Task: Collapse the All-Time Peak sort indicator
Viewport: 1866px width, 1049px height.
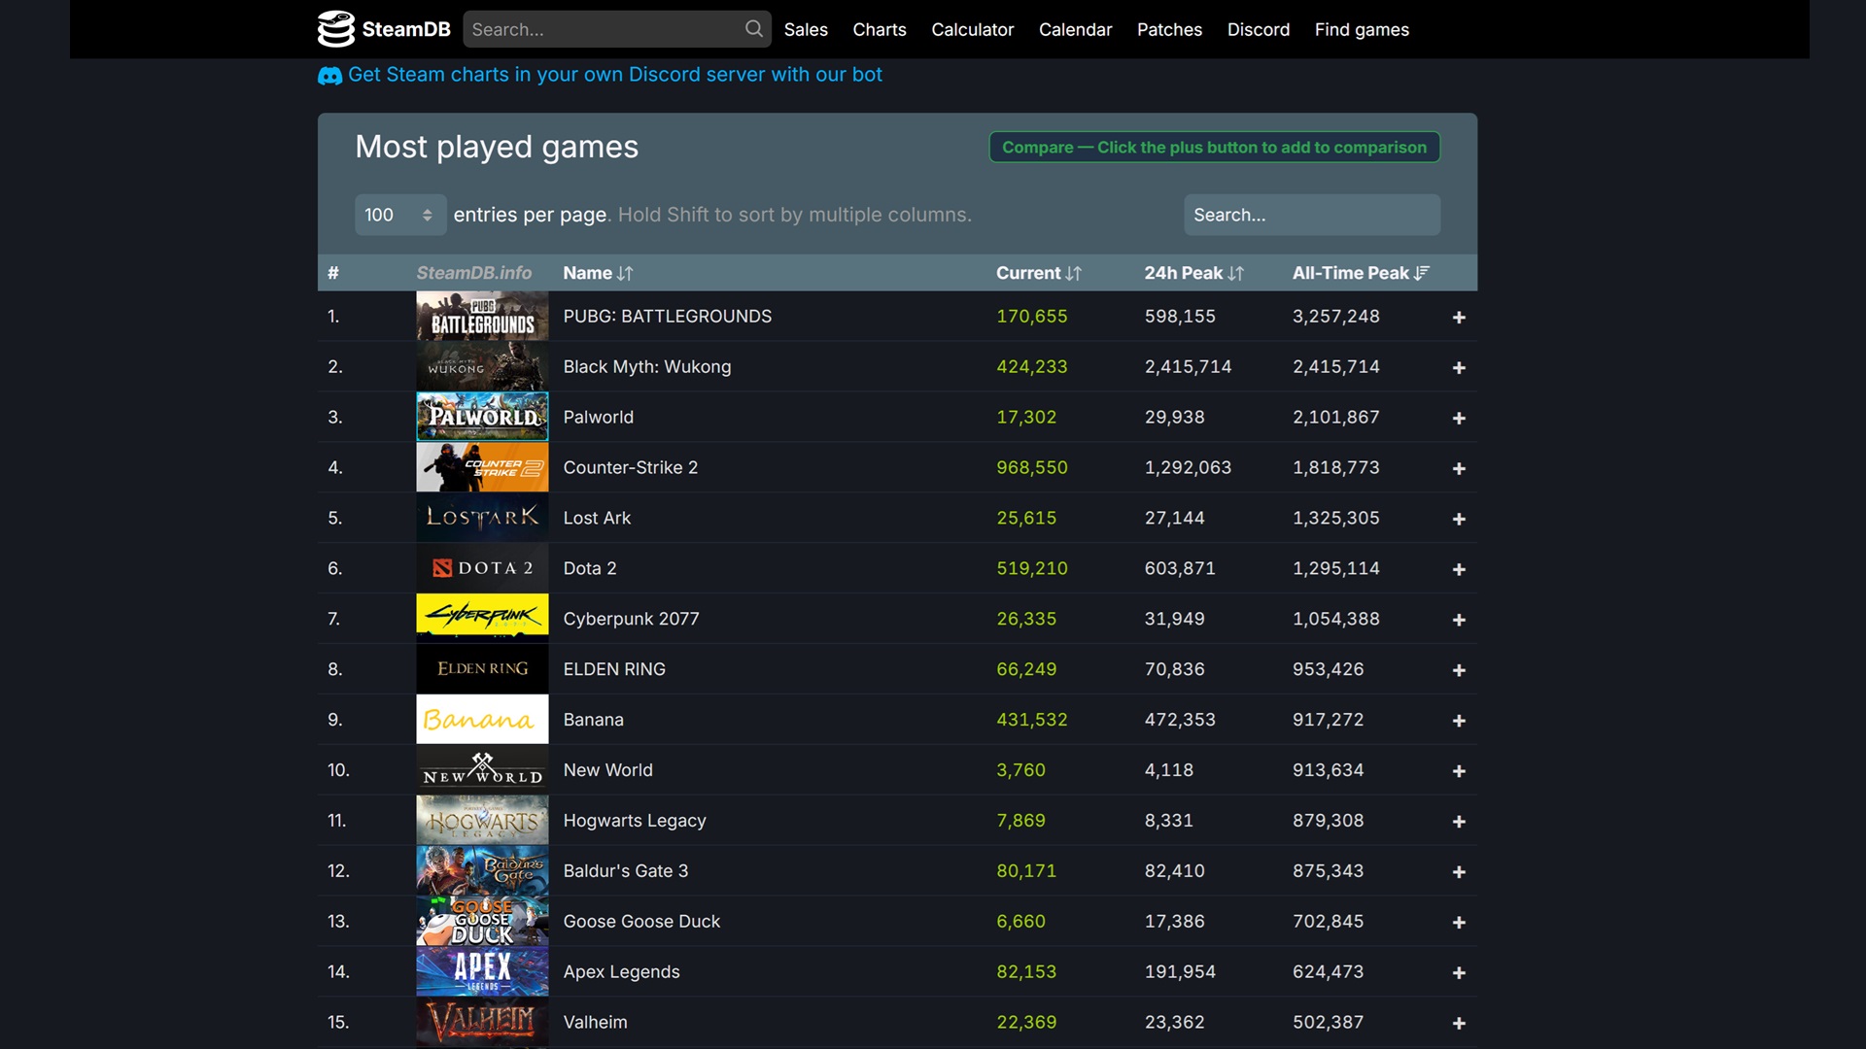Action: 1422,273
